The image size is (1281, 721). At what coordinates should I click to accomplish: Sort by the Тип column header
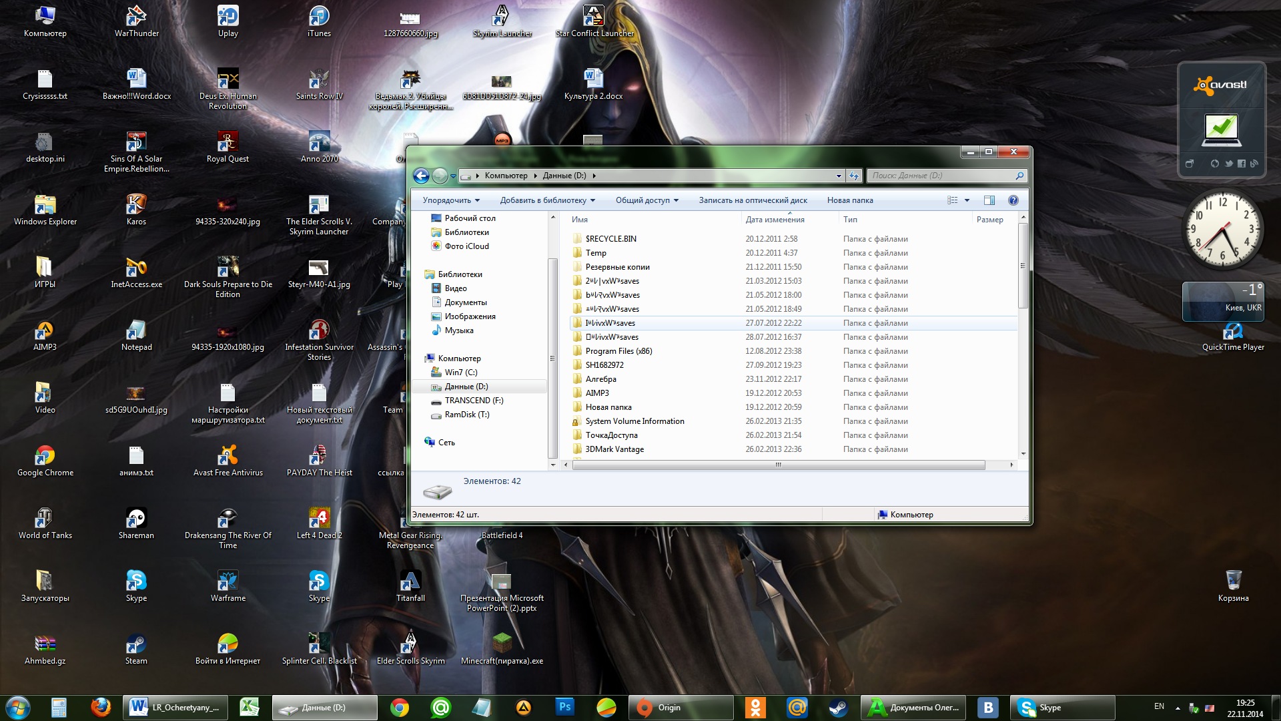pyautogui.click(x=905, y=220)
